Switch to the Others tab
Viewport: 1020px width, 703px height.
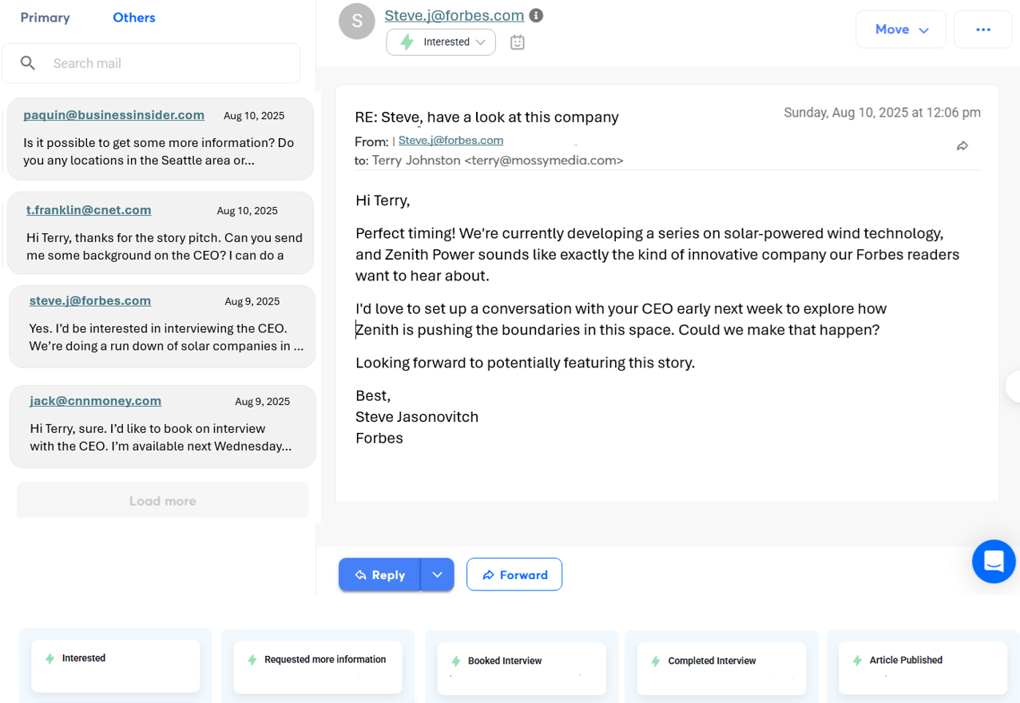coord(134,18)
